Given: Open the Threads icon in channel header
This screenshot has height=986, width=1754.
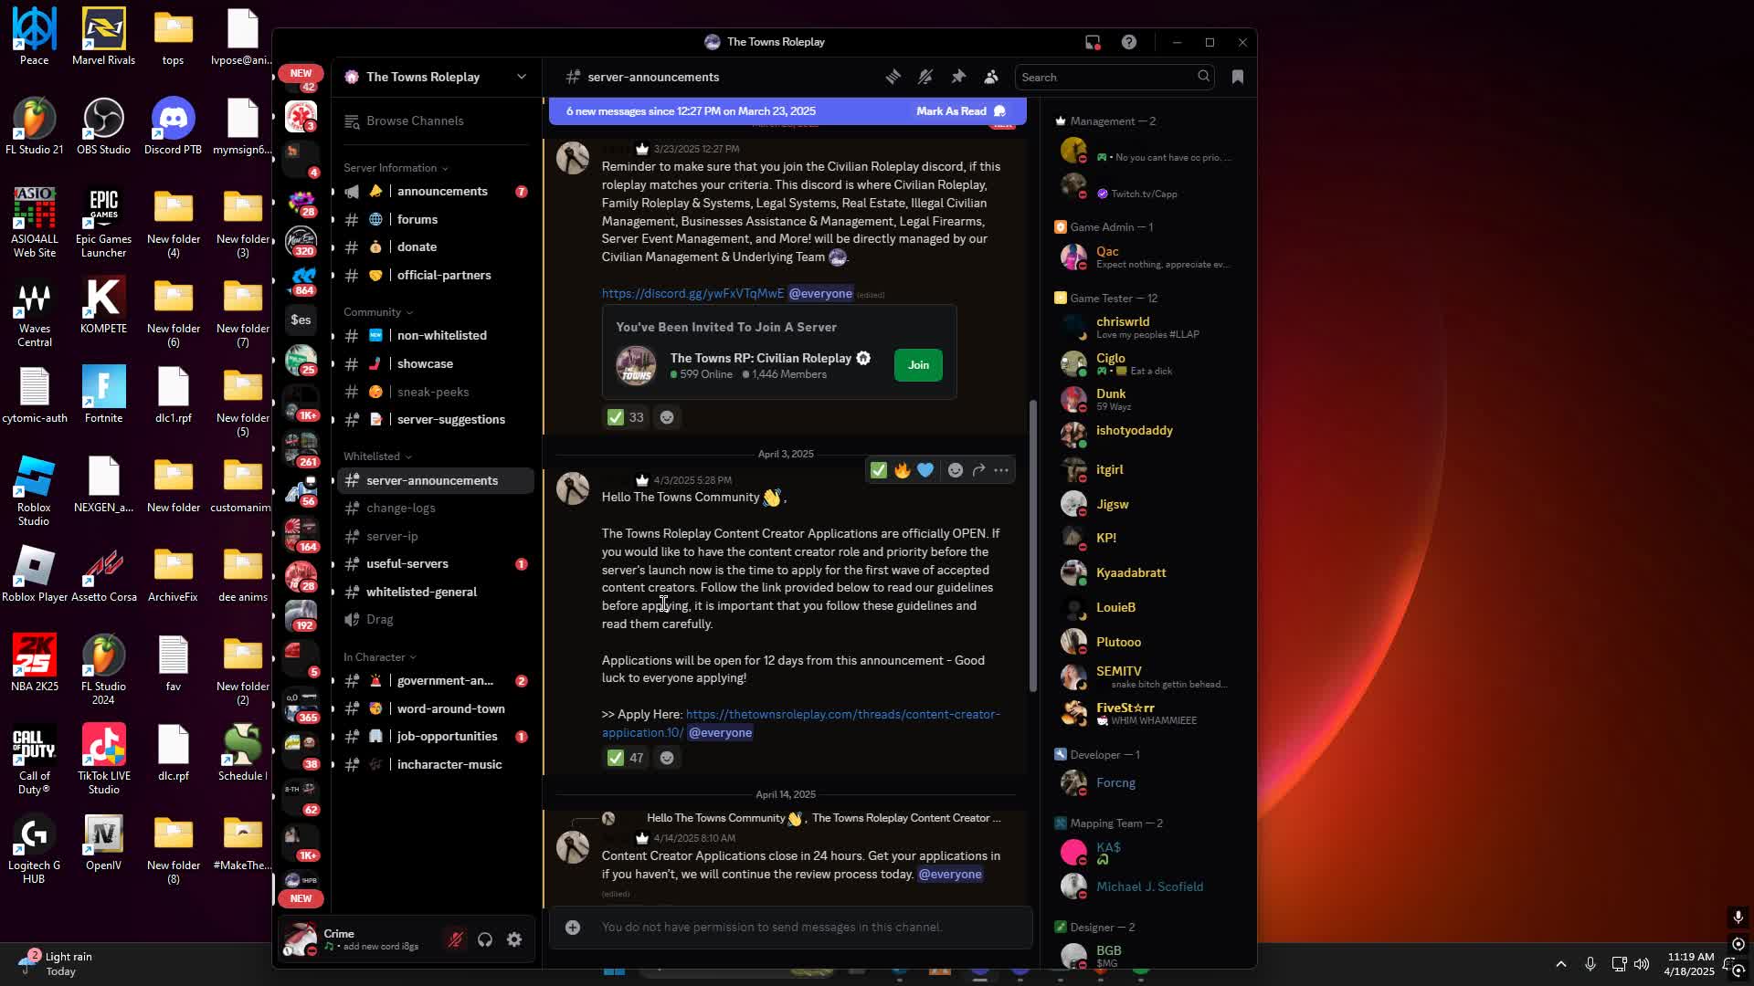Looking at the screenshot, I should coord(893,78).
